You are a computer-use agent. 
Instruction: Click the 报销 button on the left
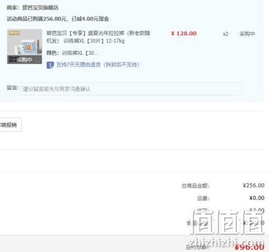pos(10,125)
